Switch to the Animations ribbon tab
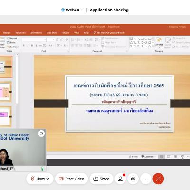This screenshot has height=190, width=190. coord(36,33)
